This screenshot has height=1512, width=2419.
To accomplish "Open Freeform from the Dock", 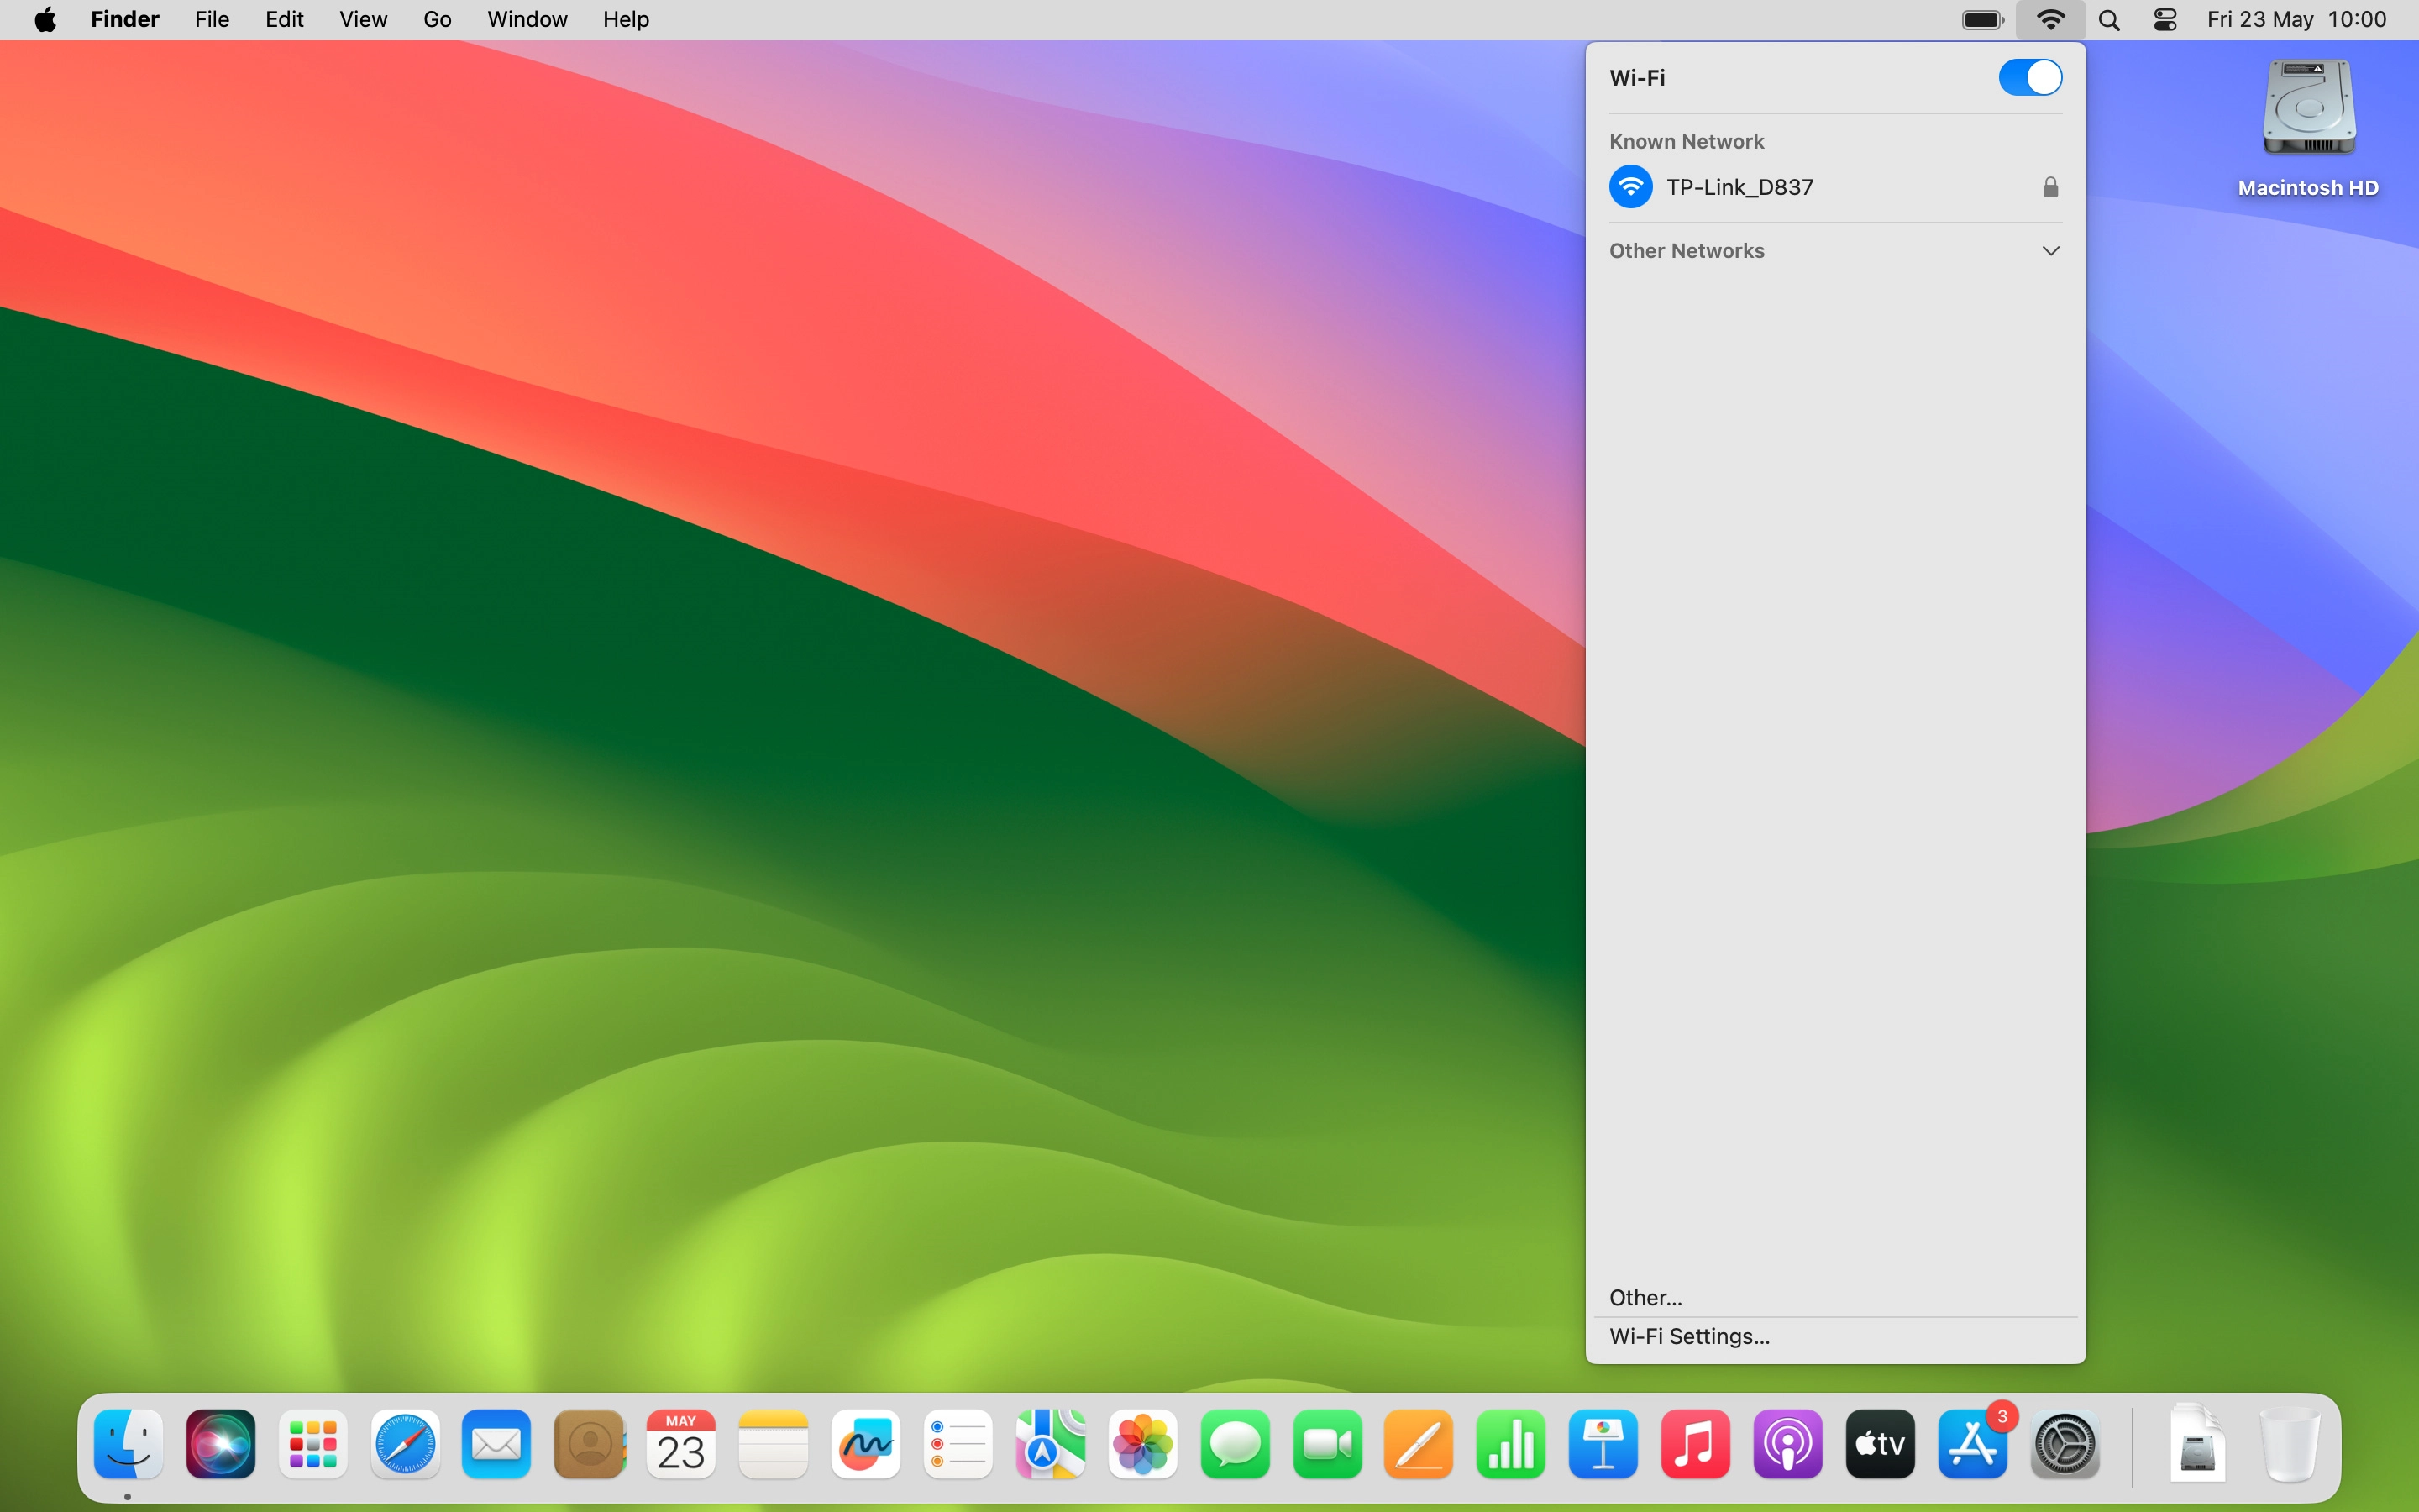I will tap(866, 1444).
